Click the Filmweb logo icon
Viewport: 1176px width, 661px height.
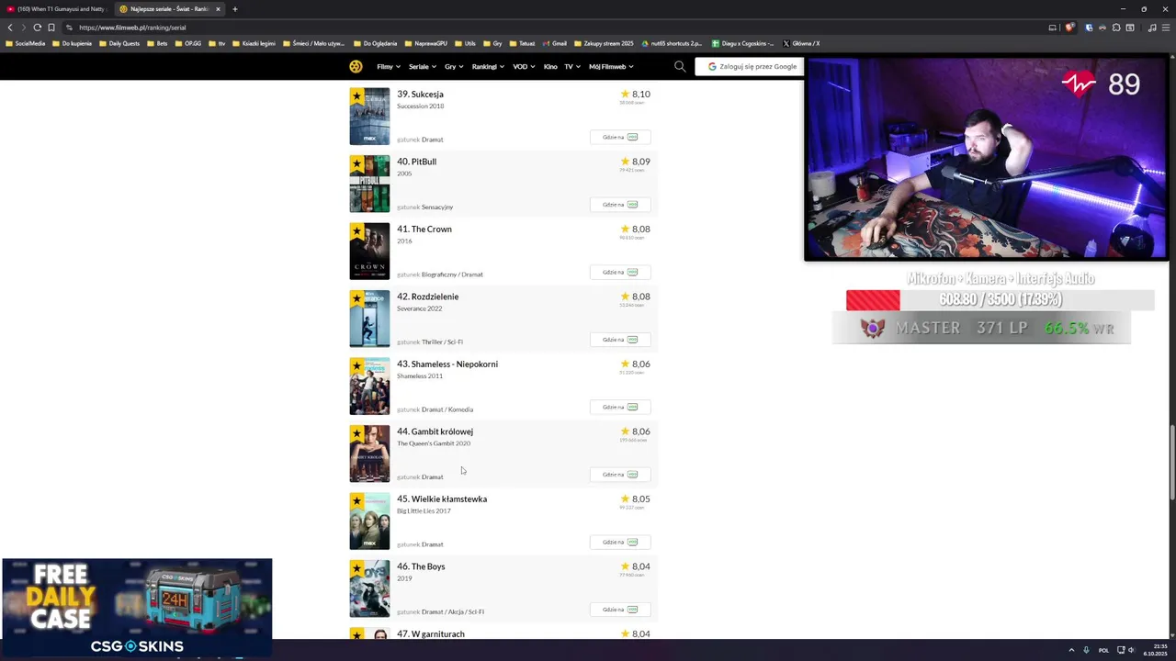[356, 66]
